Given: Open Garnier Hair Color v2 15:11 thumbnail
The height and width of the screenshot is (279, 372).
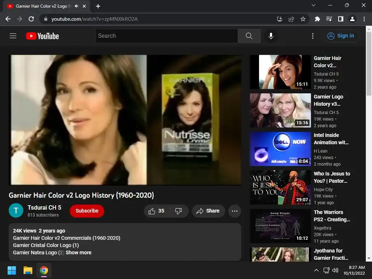Looking at the screenshot, I should tap(280, 72).
